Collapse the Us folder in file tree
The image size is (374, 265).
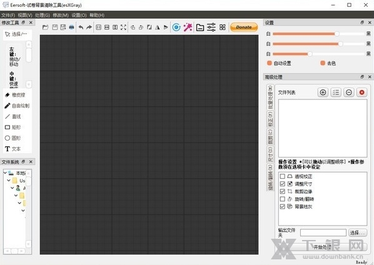click(x=9, y=181)
